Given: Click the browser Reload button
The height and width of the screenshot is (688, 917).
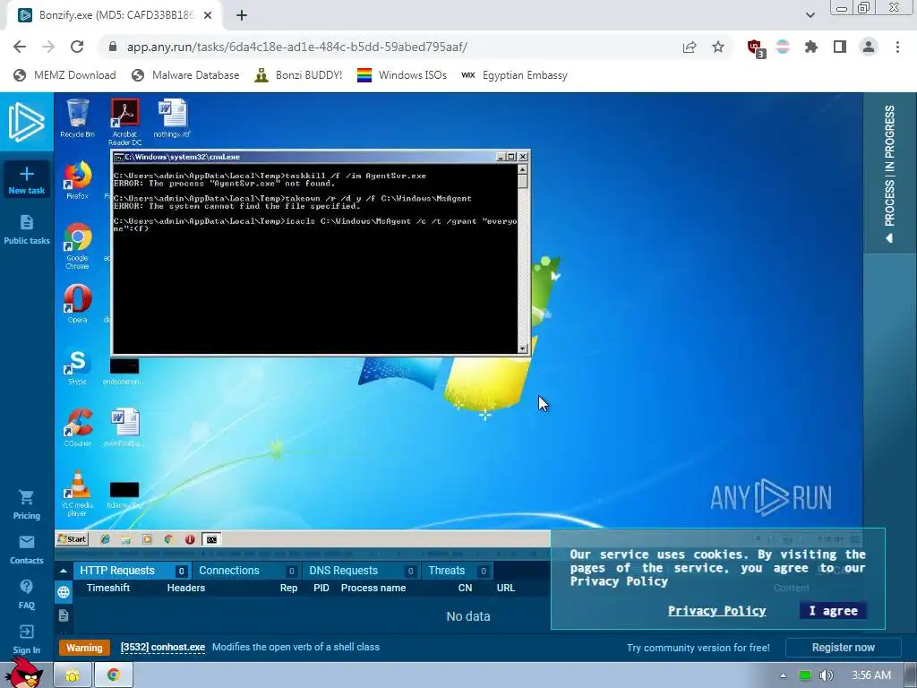Looking at the screenshot, I should 77,47.
